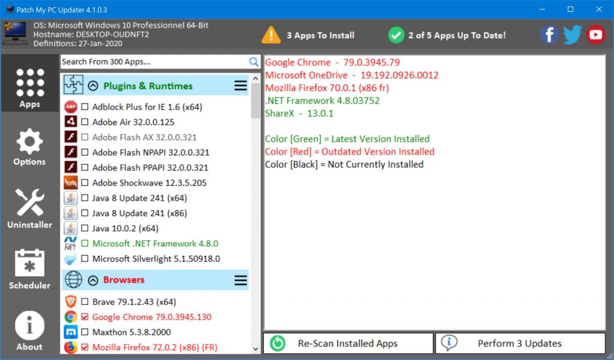Screen dimensions: 614x360
Task: Select ShareX 13.0.1 log line
Action: coord(299,113)
